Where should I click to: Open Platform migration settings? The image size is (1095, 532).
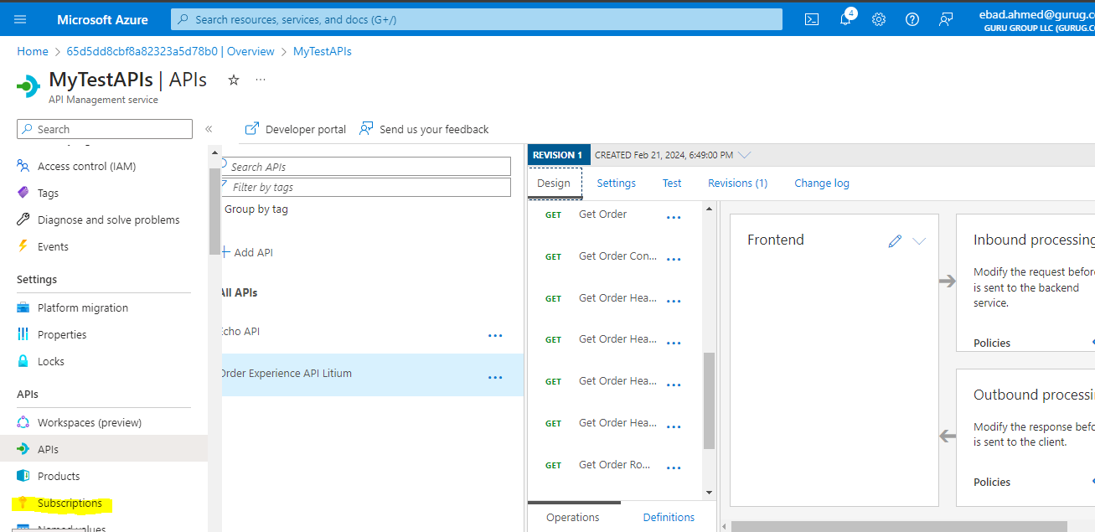click(83, 307)
